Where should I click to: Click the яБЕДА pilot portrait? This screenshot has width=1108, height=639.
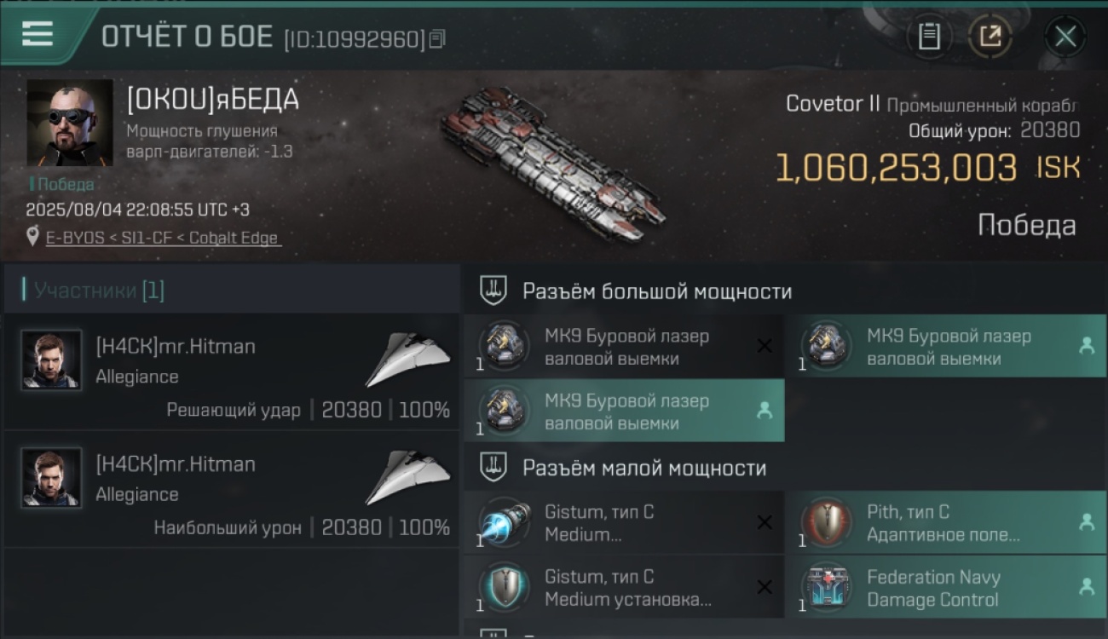pyautogui.click(x=69, y=124)
